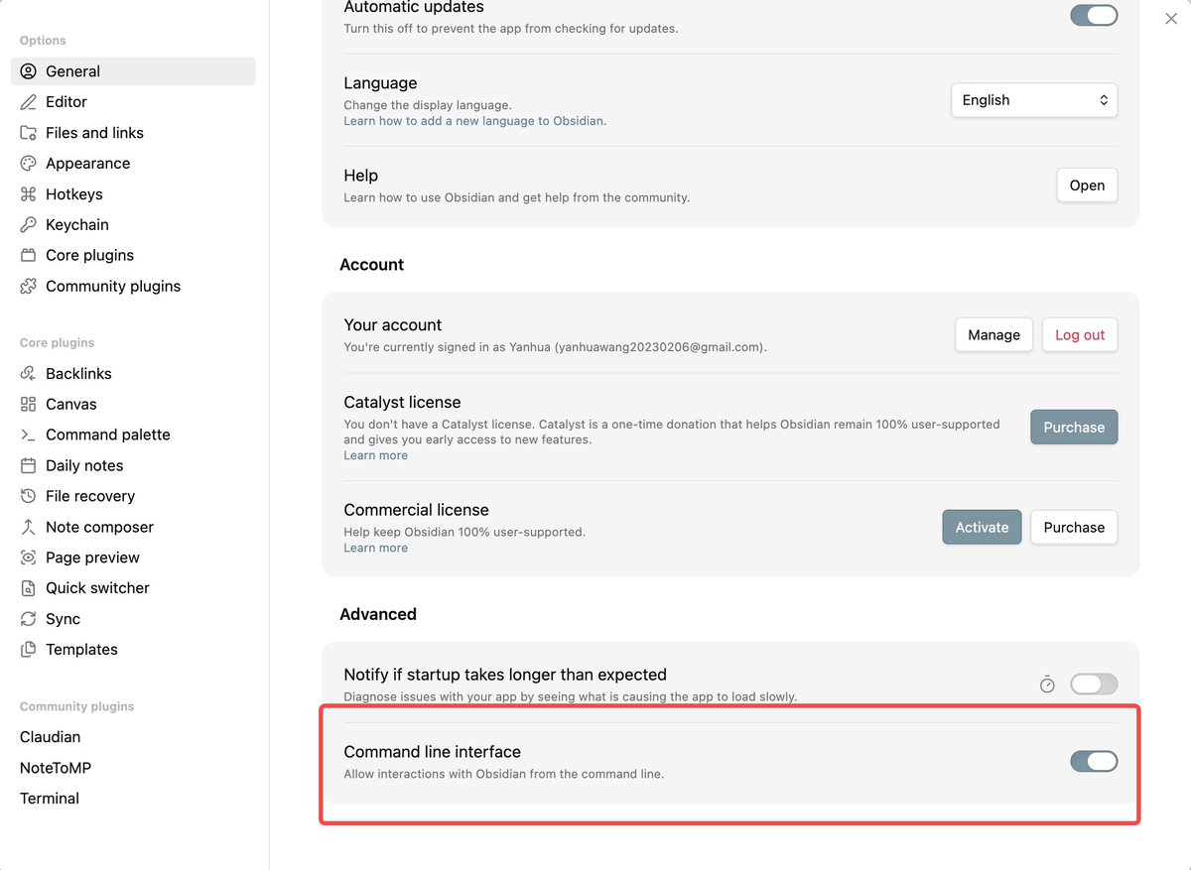Purchase the Commercial license
1191x870 pixels.
(1074, 528)
